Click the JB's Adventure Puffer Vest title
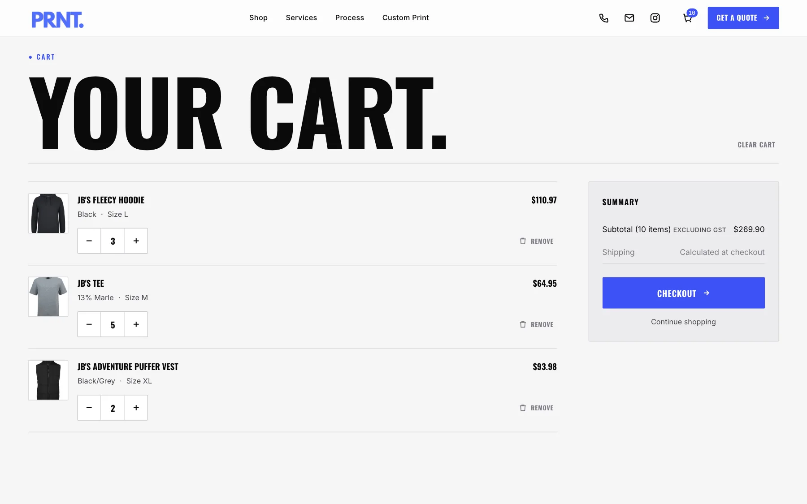This screenshot has height=504, width=807. pos(128,366)
